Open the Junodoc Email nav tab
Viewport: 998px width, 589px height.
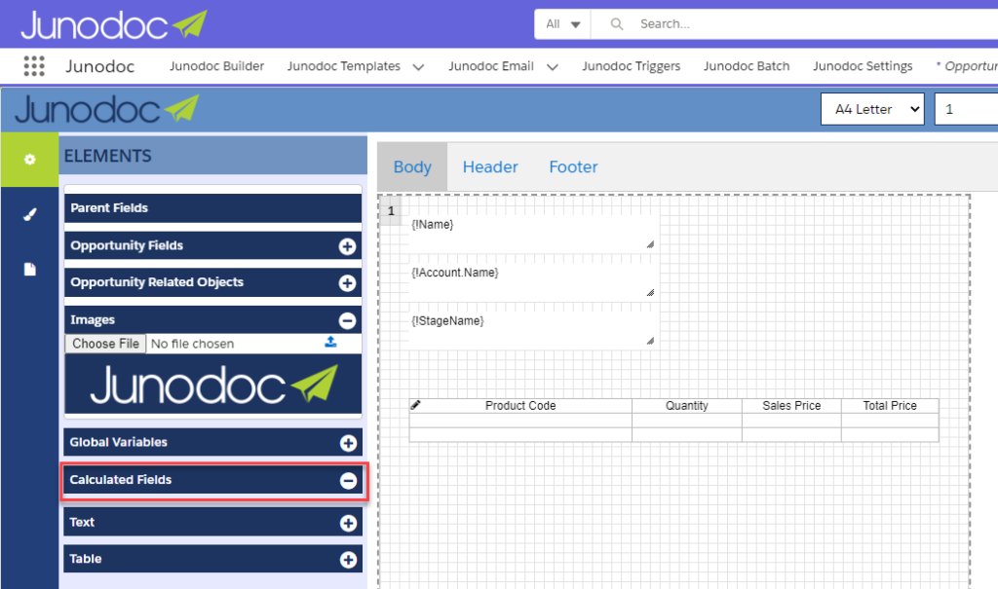coord(491,66)
